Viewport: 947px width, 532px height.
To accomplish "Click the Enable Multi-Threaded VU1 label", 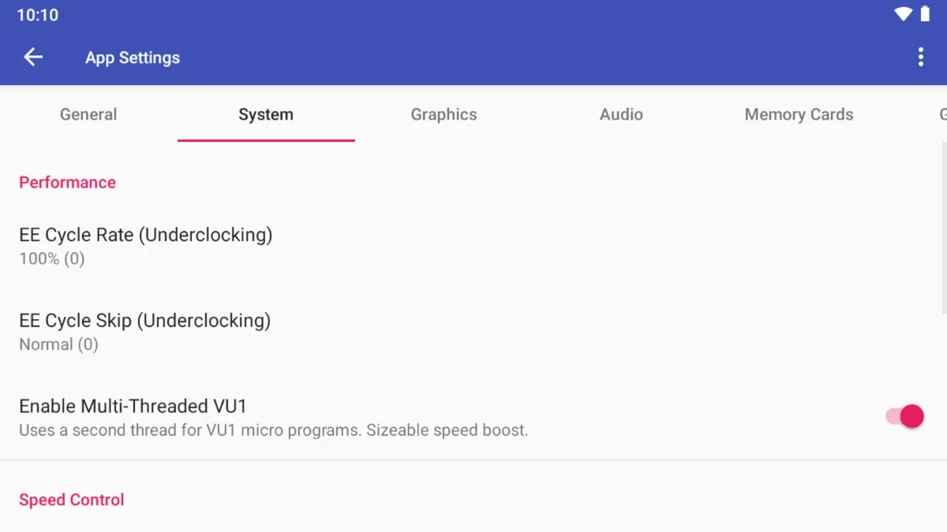I will coord(133,406).
